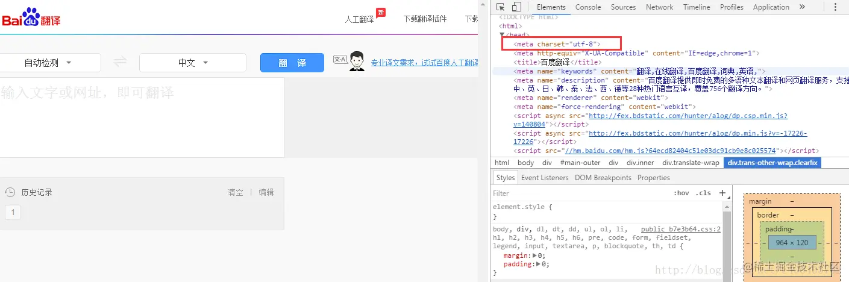Switch to the Elements tab
Viewport: 849px width, 282px height.
click(551, 7)
